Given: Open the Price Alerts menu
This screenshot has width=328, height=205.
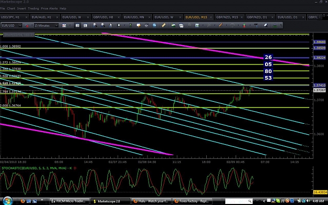Looking at the screenshot, I should tap(49, 8).
